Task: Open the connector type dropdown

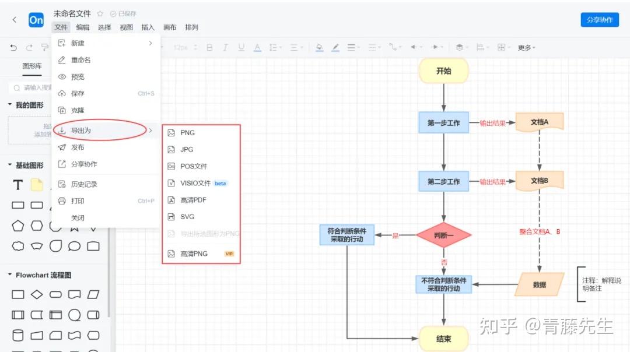Action: [395, 47]
